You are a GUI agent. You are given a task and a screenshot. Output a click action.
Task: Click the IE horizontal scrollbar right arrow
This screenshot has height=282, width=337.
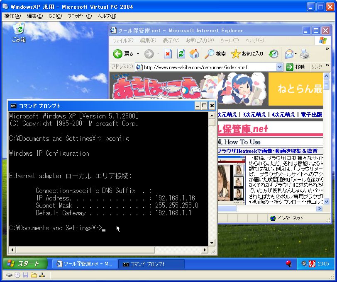tap(320, 208)
